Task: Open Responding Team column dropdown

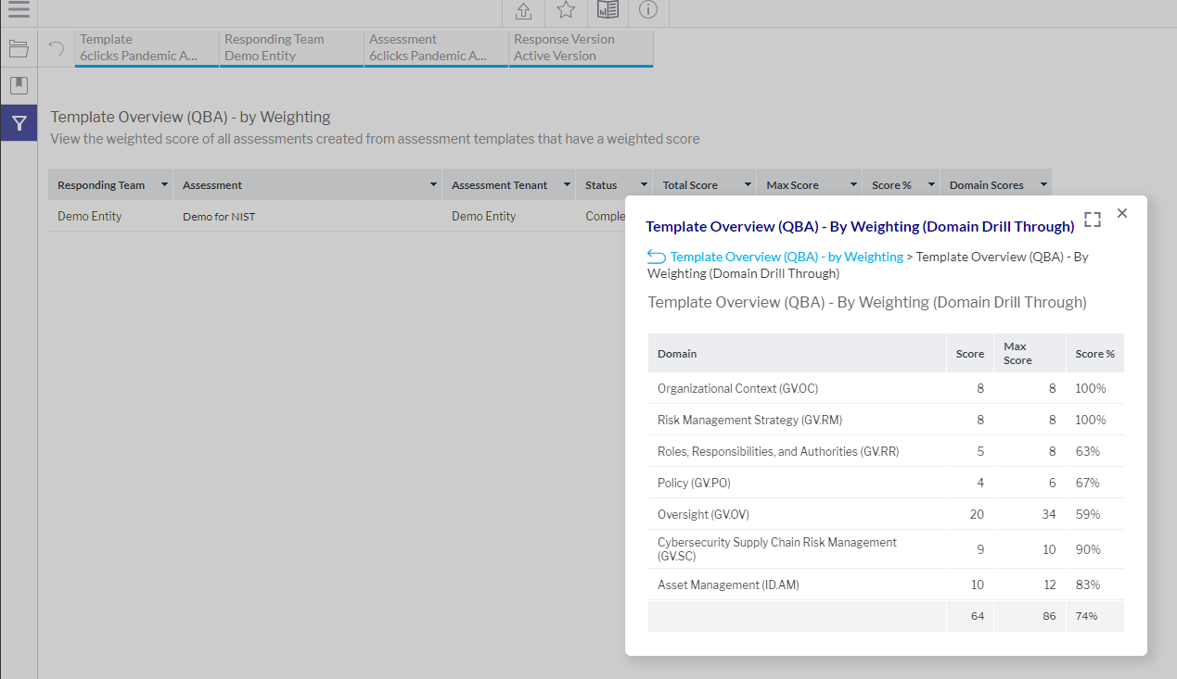Action: coord(164,184)
